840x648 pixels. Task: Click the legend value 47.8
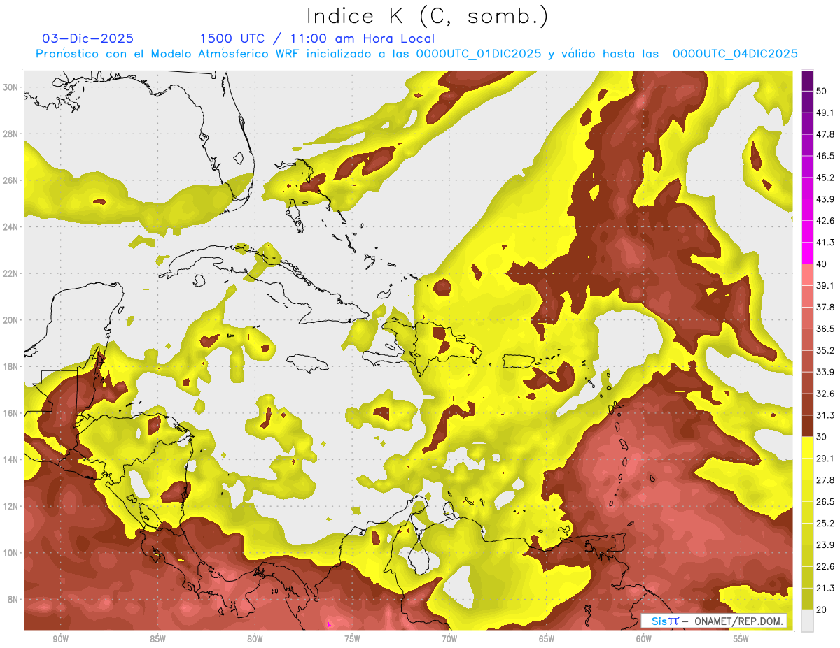coord(825,134)
